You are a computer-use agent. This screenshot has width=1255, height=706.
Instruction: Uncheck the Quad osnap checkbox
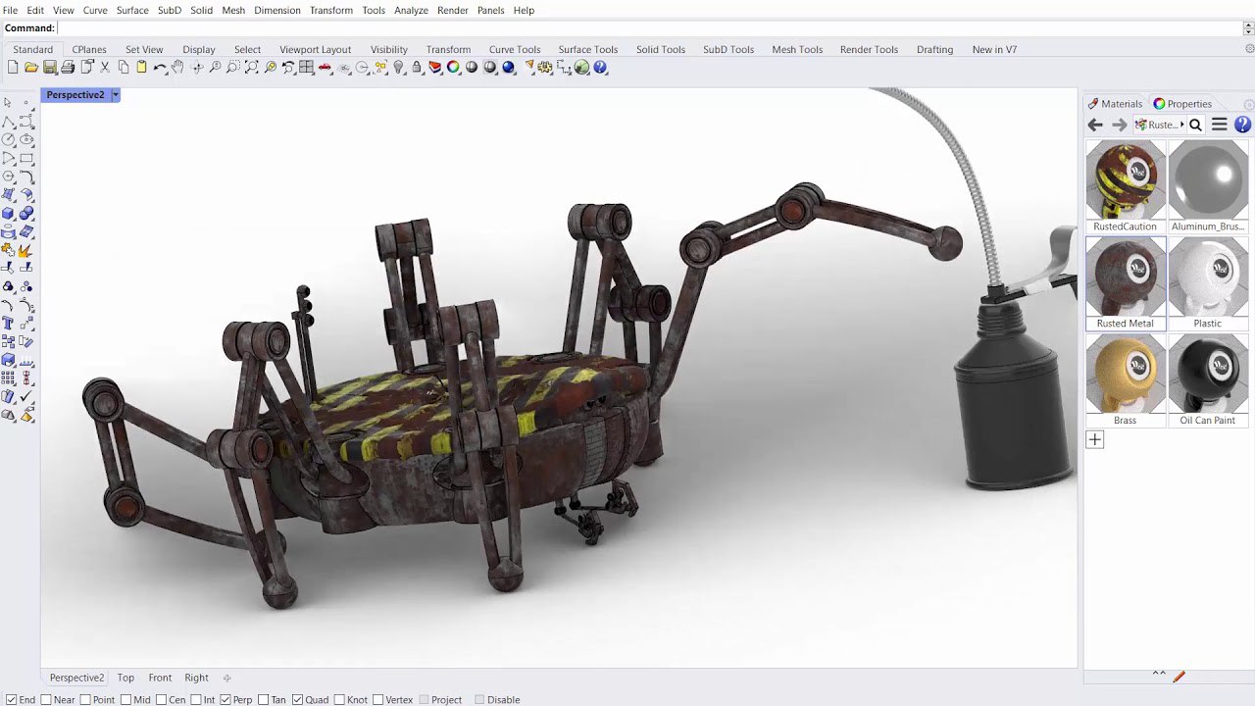pyautogui.click(x=297, y=699)
